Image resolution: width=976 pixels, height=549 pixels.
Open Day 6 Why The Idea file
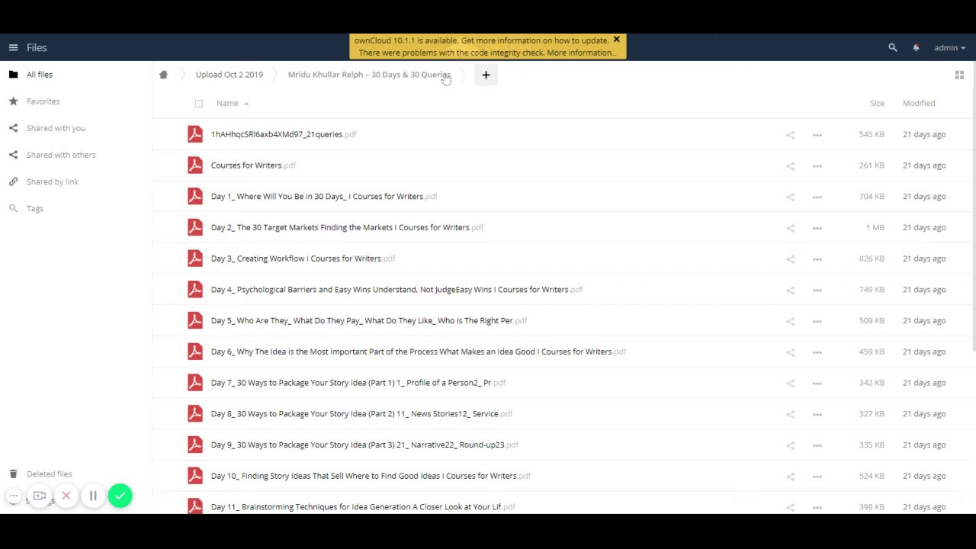(x=419, y=352)
